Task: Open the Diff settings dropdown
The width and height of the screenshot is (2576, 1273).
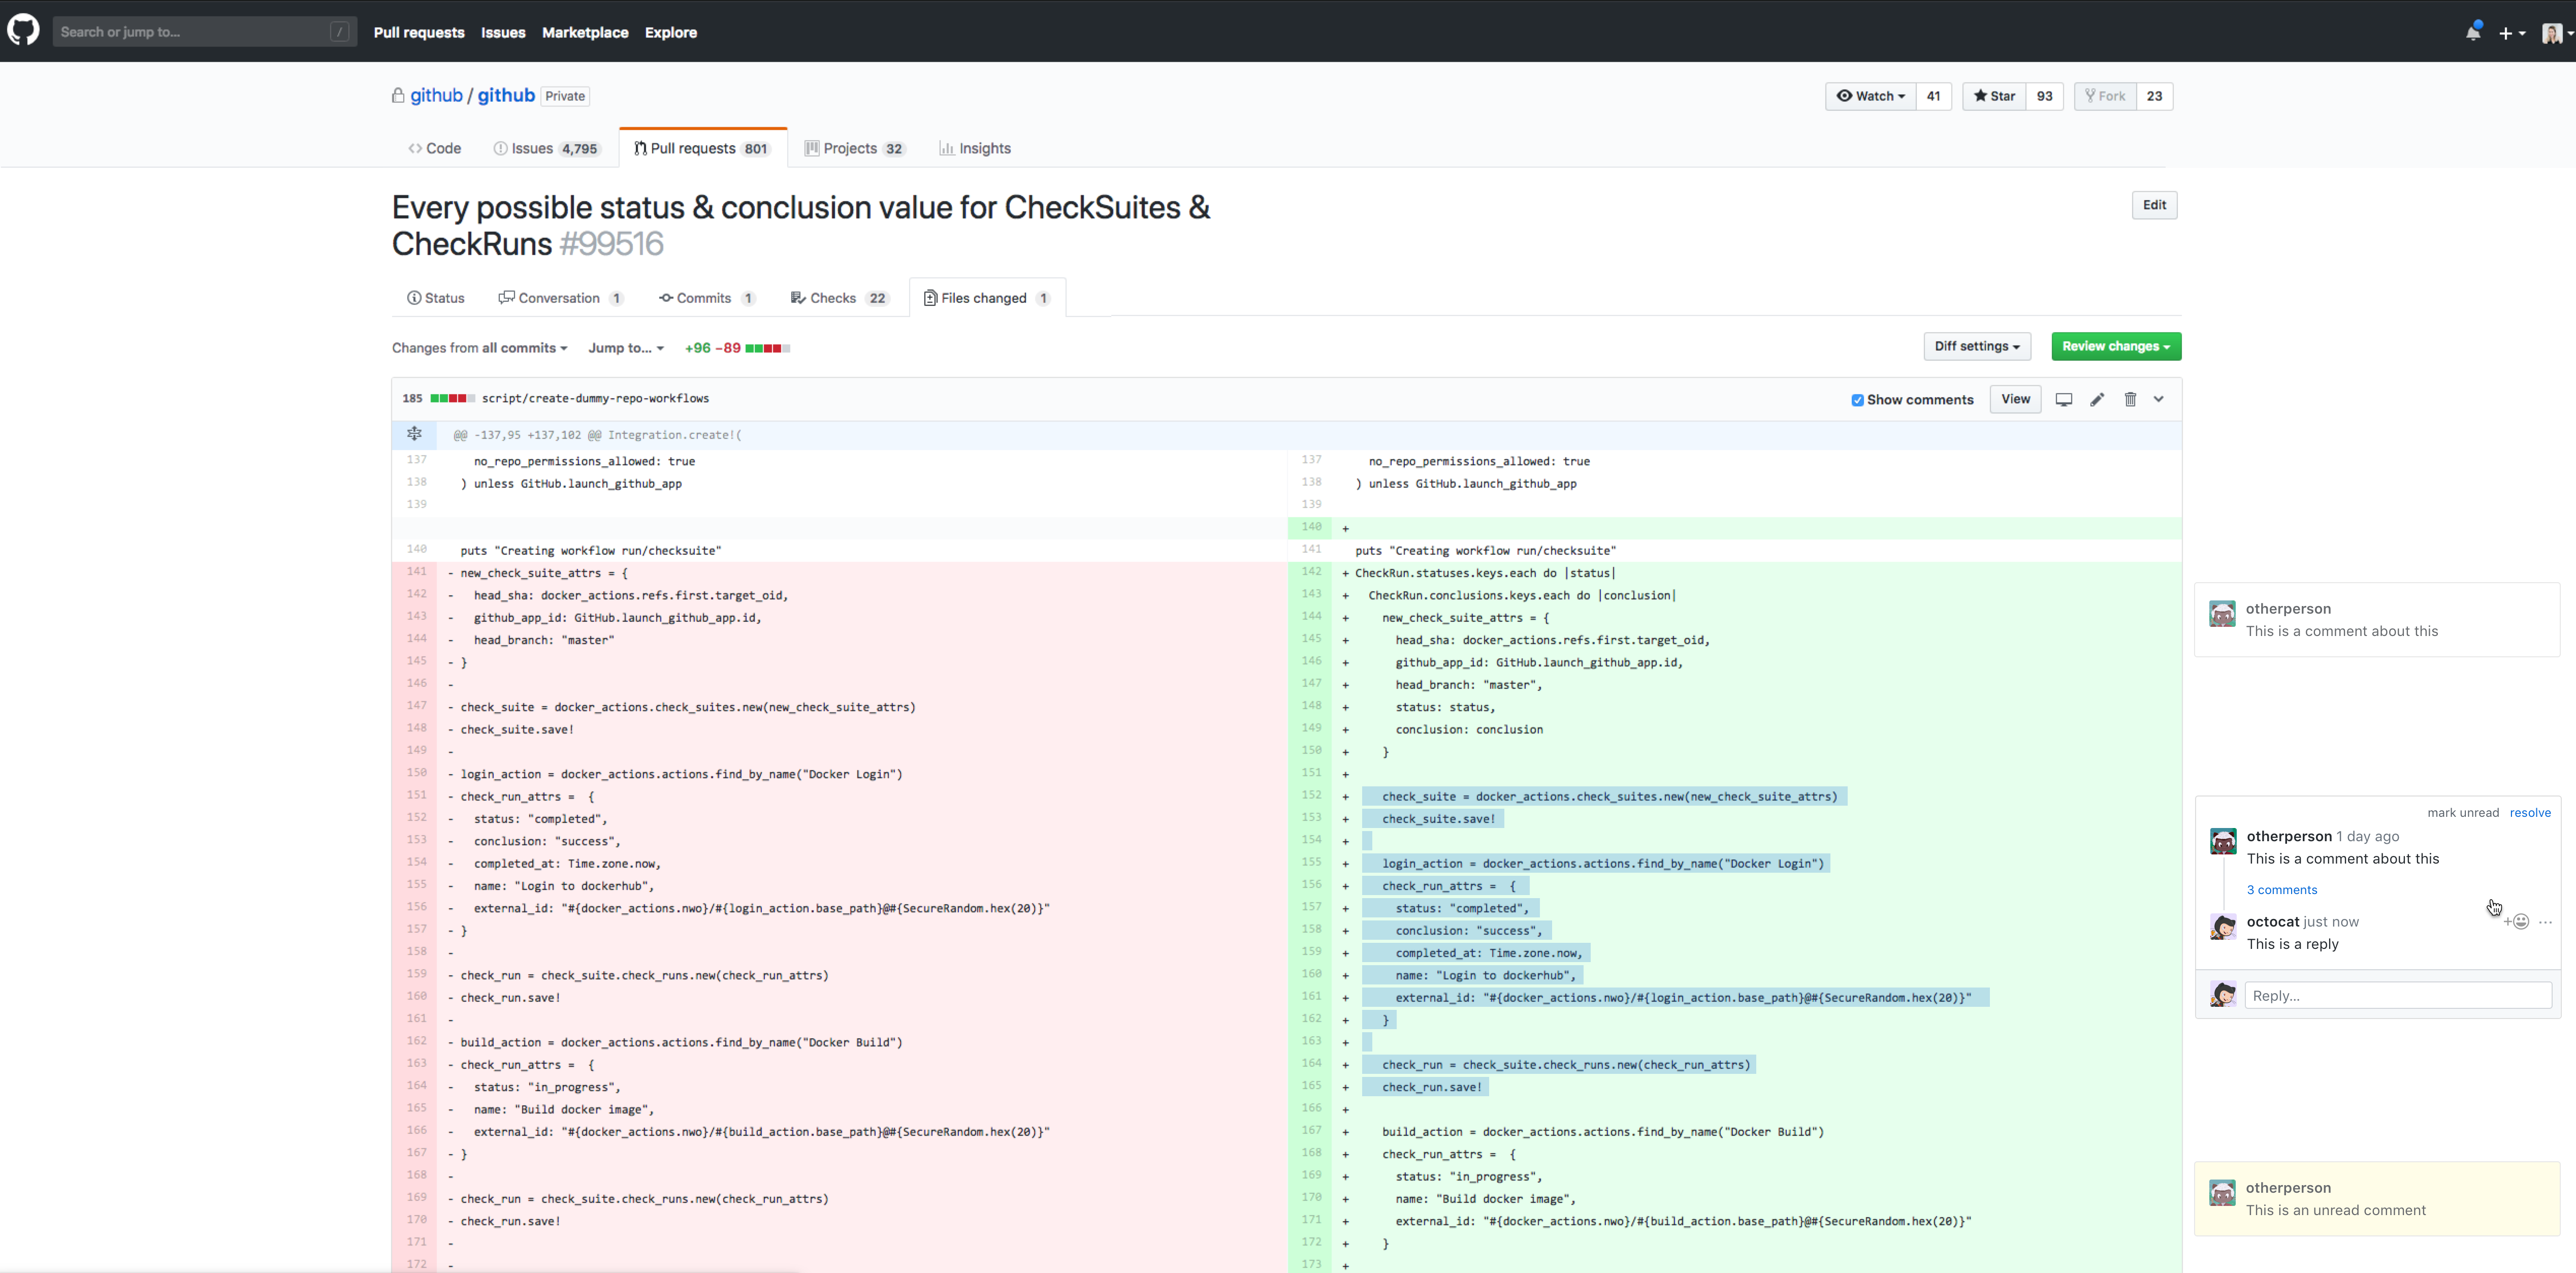Action: tap(1976, 346)
